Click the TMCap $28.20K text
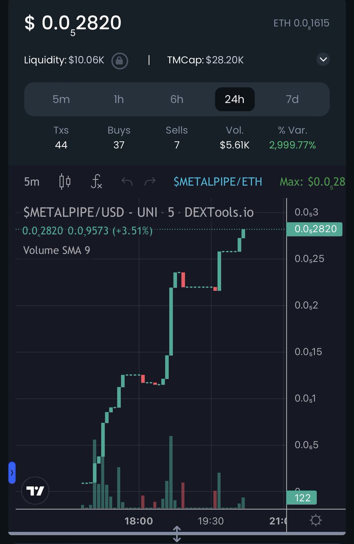The image size is (354, 544). 205,60
